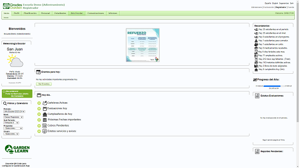Click the Cobros Pendientes calculator icon

(44, 126)
